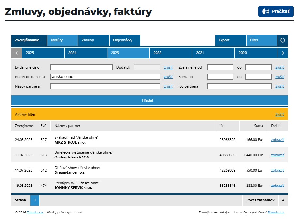Choose the 2021 year tab
This screenshot has width=299, height=220.
coord(213,53)
